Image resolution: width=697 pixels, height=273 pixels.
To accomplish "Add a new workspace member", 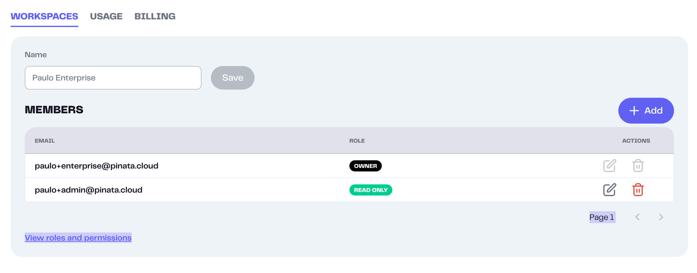I will 646,110.
